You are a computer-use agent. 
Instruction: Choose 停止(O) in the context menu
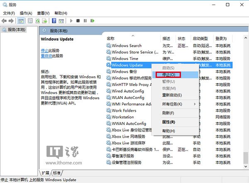click(x=168, y=75)
